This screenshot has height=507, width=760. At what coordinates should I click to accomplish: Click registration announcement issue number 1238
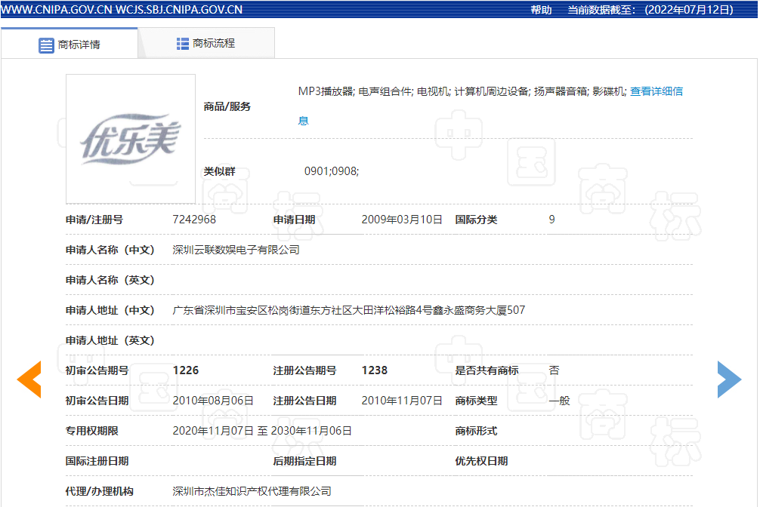[375, 370]
